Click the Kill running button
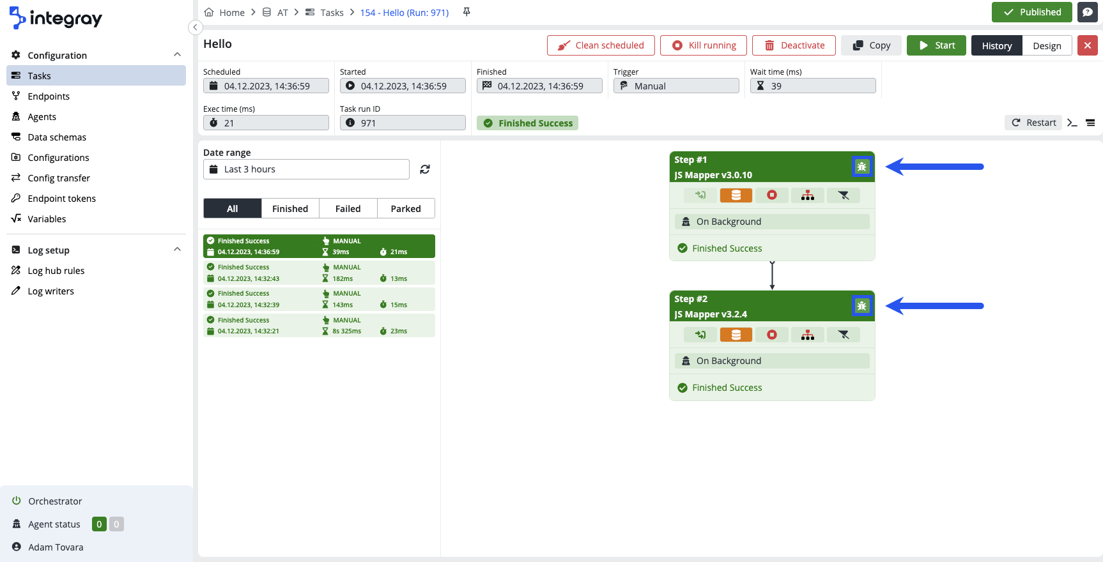Viewport: 1103px width, 562px height. (x=703, y=45)
